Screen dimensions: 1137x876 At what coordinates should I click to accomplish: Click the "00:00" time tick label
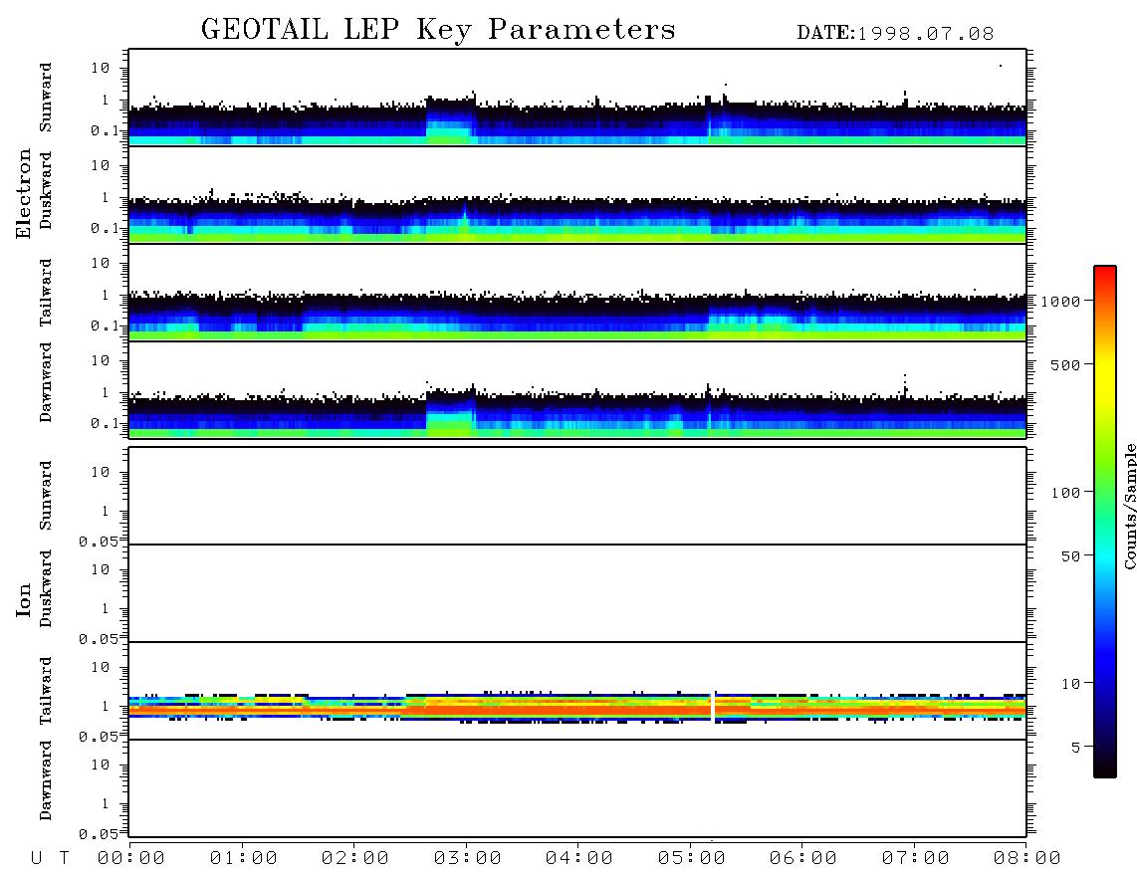coord(131,858)
